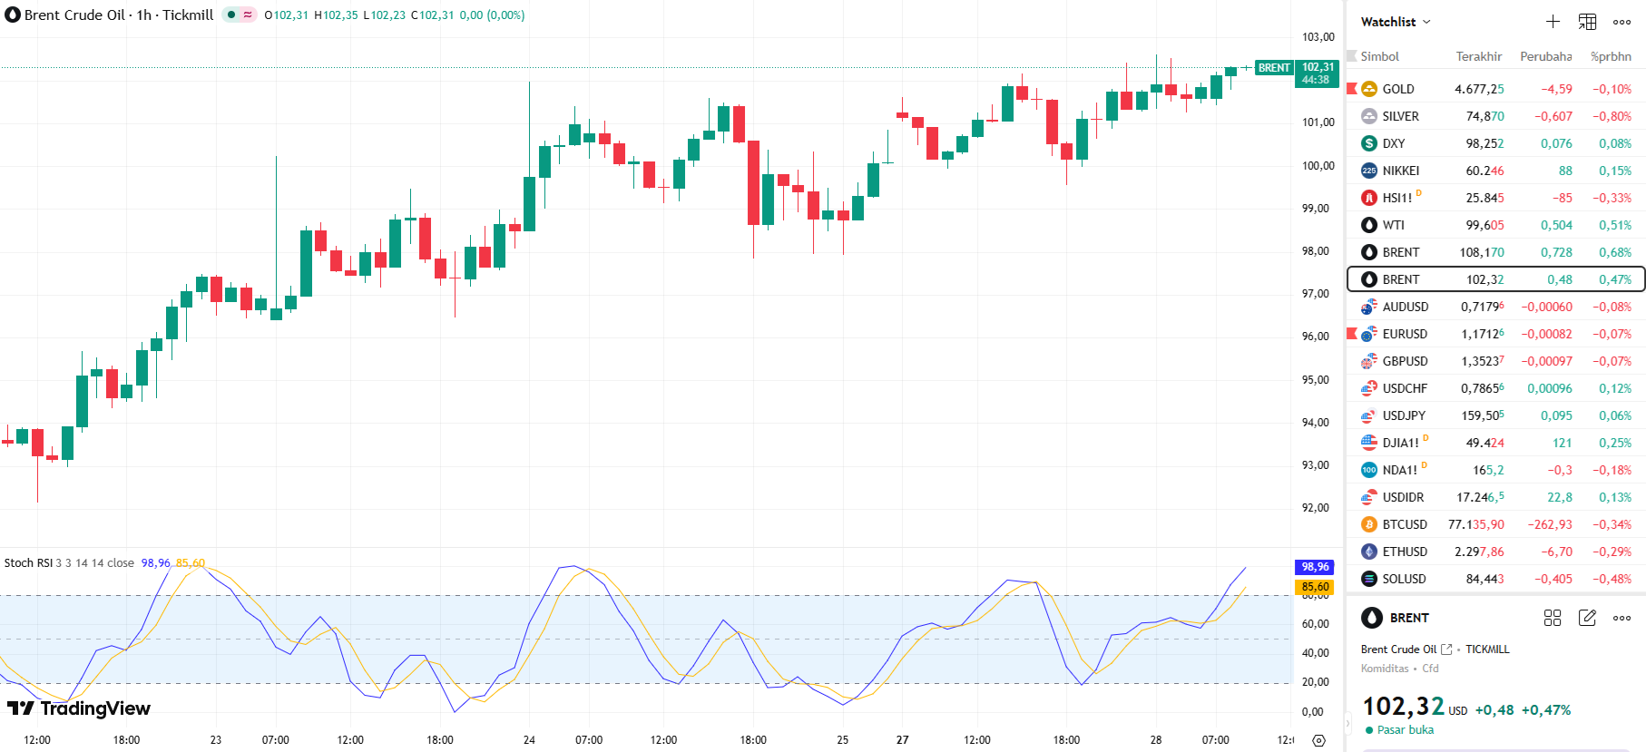
Task: Toggle the red flag on the EURUSD row
Action: coord(1352,334)
